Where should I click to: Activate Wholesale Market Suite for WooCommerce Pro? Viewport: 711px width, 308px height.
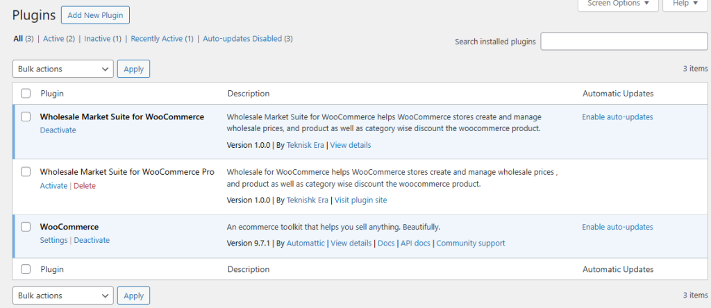pyautogui.click(x=53, y=186)
